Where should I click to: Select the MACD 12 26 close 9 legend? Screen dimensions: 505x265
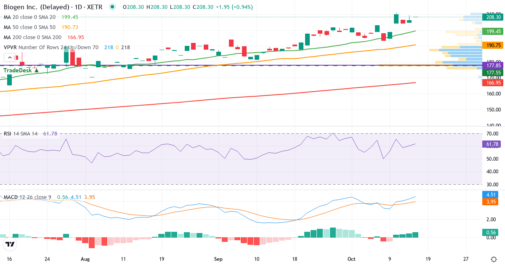27,197
